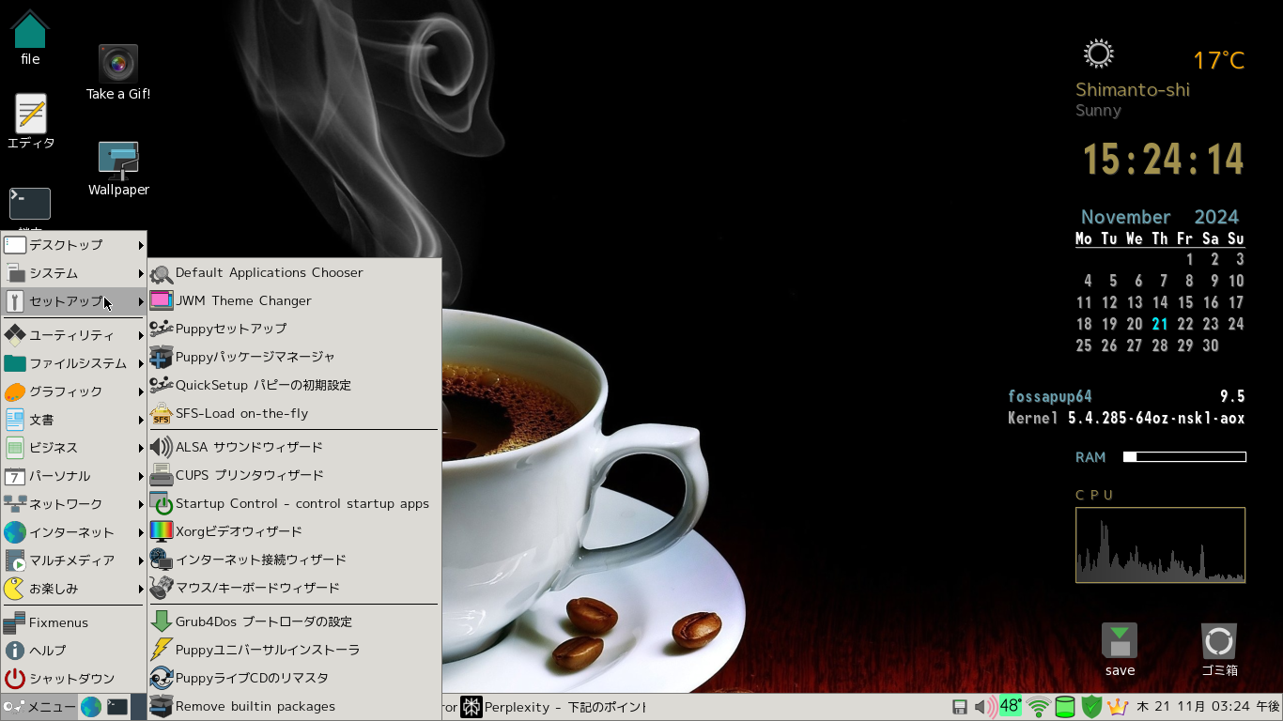
Task: Launch Take a Gif! desktop icon
Action: (118, 72)
